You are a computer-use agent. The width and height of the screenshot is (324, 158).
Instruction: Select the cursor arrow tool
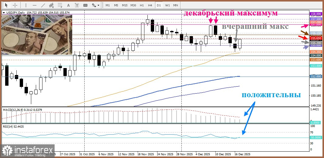(6, 5)
